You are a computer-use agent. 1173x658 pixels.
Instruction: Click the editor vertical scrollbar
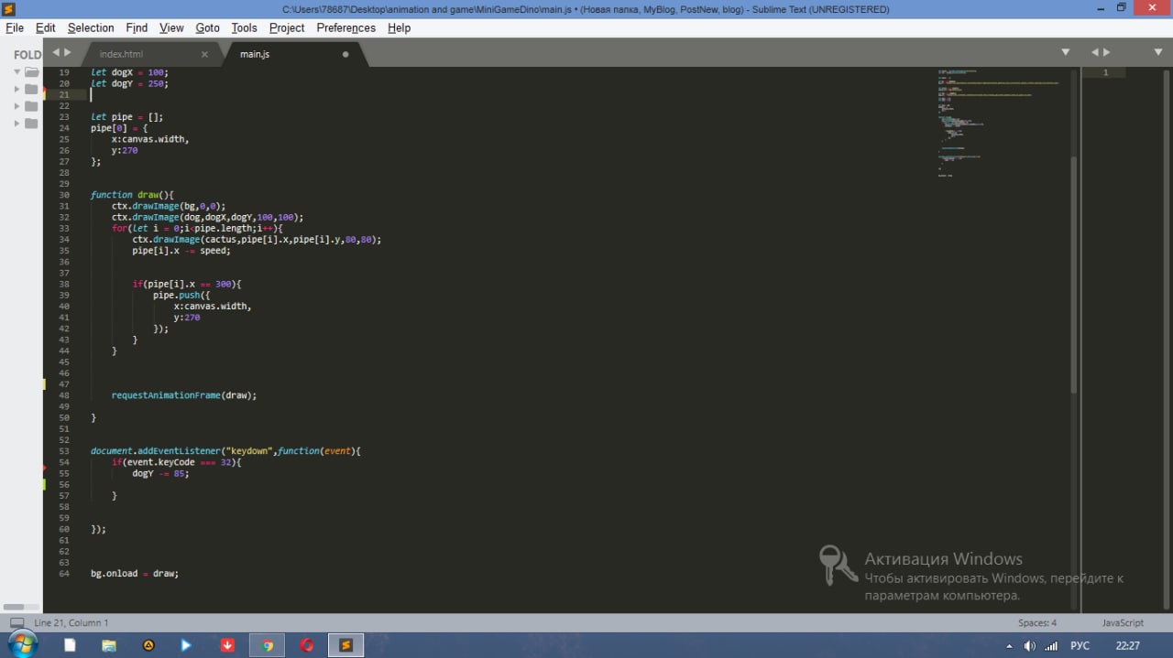1074,275
